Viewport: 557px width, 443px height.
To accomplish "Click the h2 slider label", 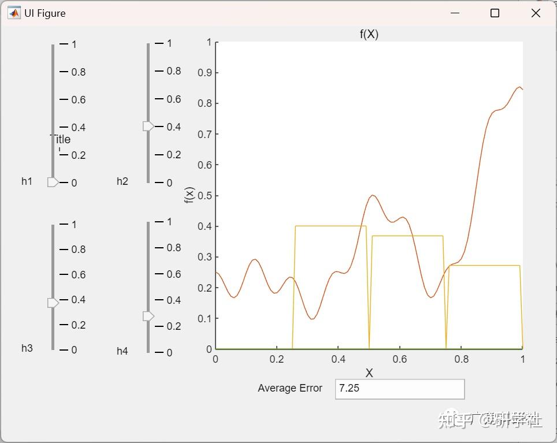I will pyautogui.click(x=121, y=181).
